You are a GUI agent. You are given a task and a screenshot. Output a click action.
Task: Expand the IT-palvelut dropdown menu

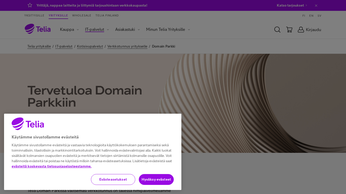97,30
